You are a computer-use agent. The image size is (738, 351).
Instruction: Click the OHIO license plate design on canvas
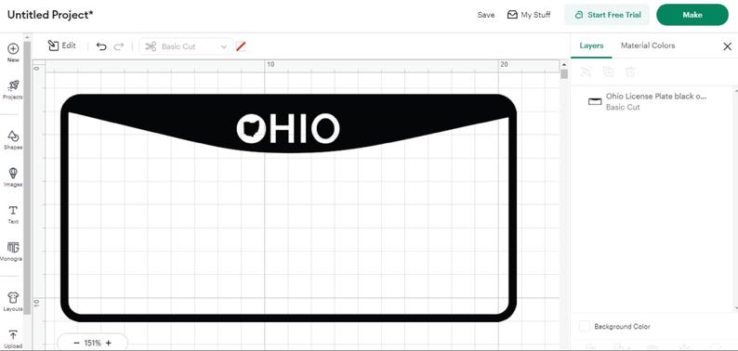[x=288, y=208]
